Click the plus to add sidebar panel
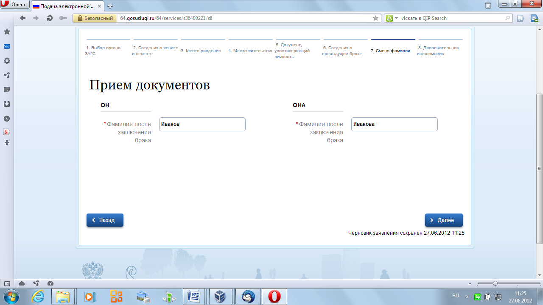This screenshot has width=543, height=305. pos(7,143)
